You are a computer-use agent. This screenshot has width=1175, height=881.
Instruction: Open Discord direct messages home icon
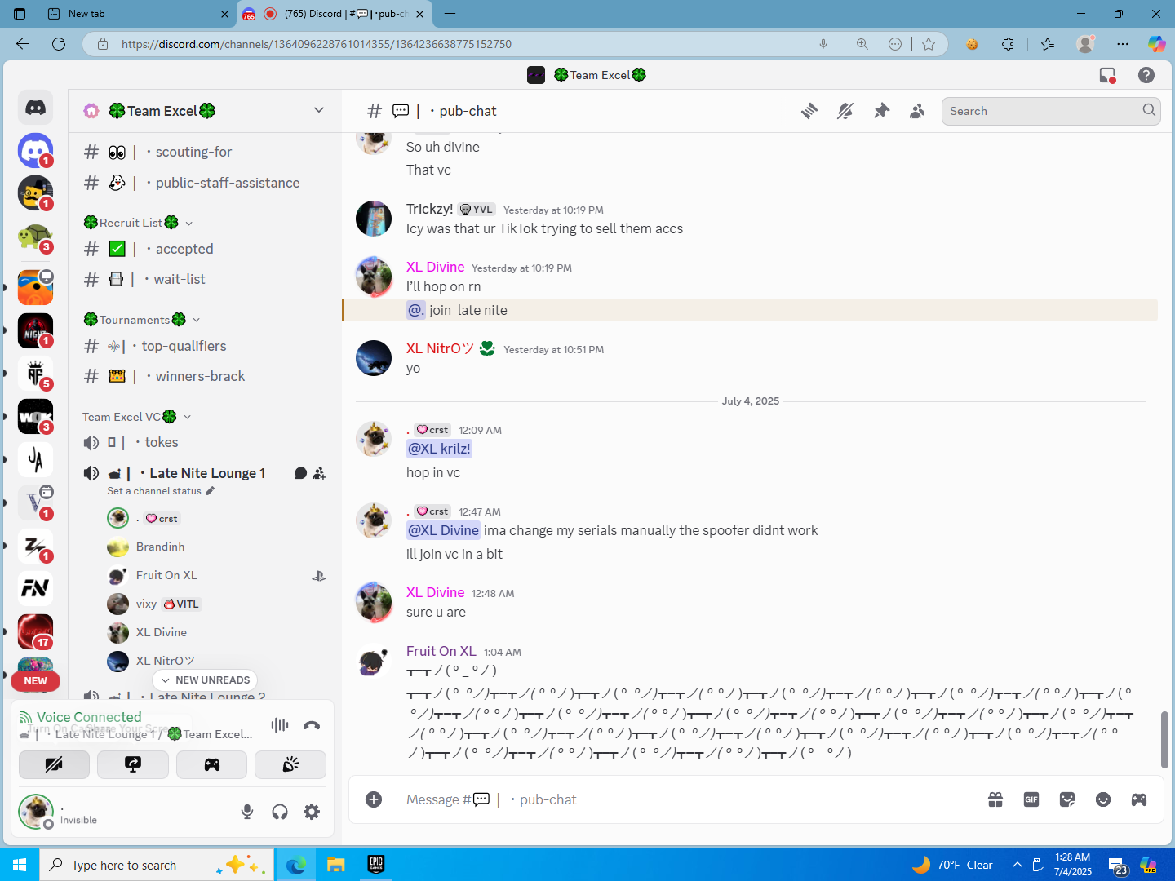pyautogui.click(x=35, y=107)
